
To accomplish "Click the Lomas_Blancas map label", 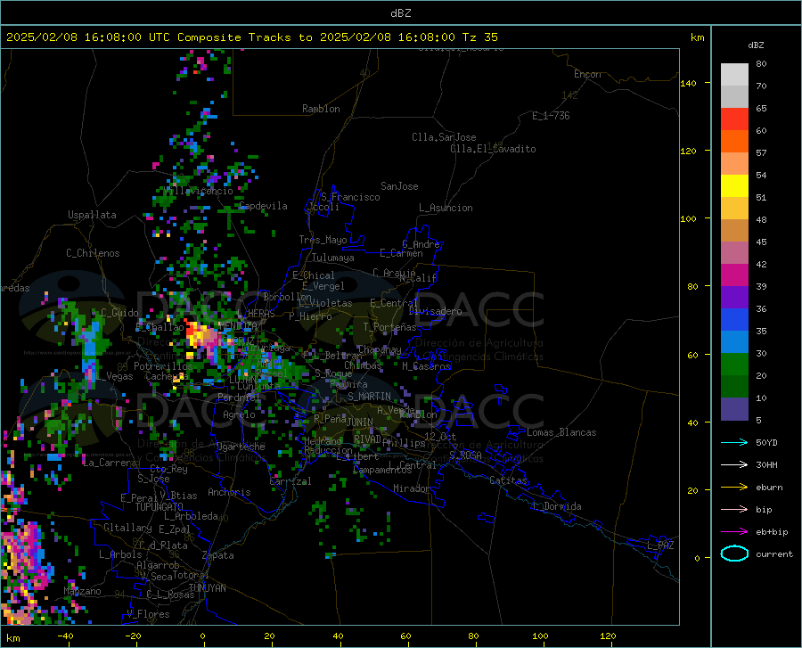I will point(561,432).
